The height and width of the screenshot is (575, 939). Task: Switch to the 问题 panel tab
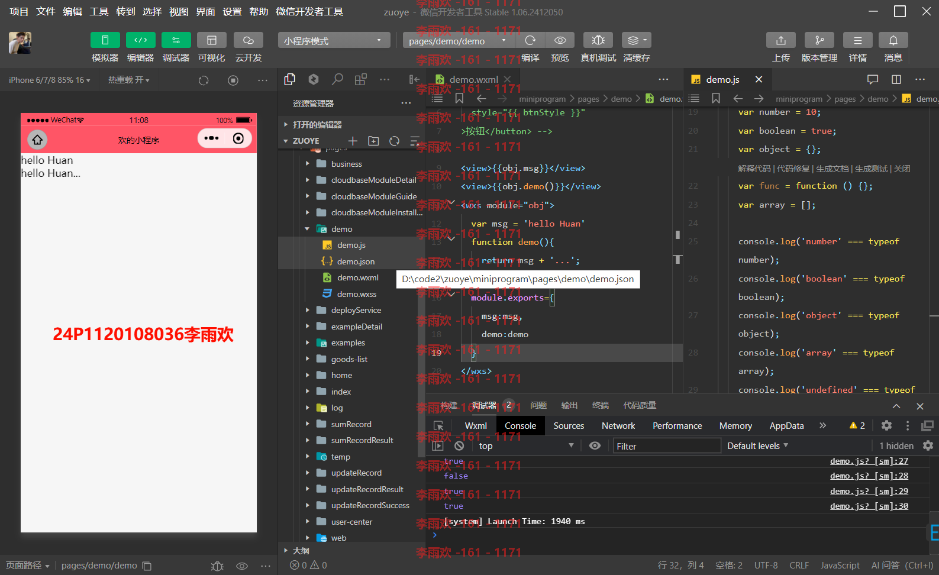coord(538,405)
